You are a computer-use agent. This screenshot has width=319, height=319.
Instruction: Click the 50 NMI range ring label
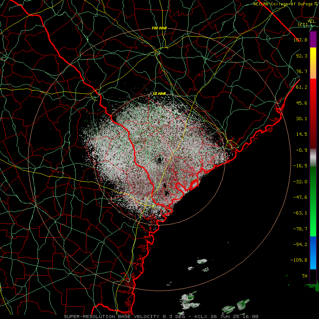159,94
